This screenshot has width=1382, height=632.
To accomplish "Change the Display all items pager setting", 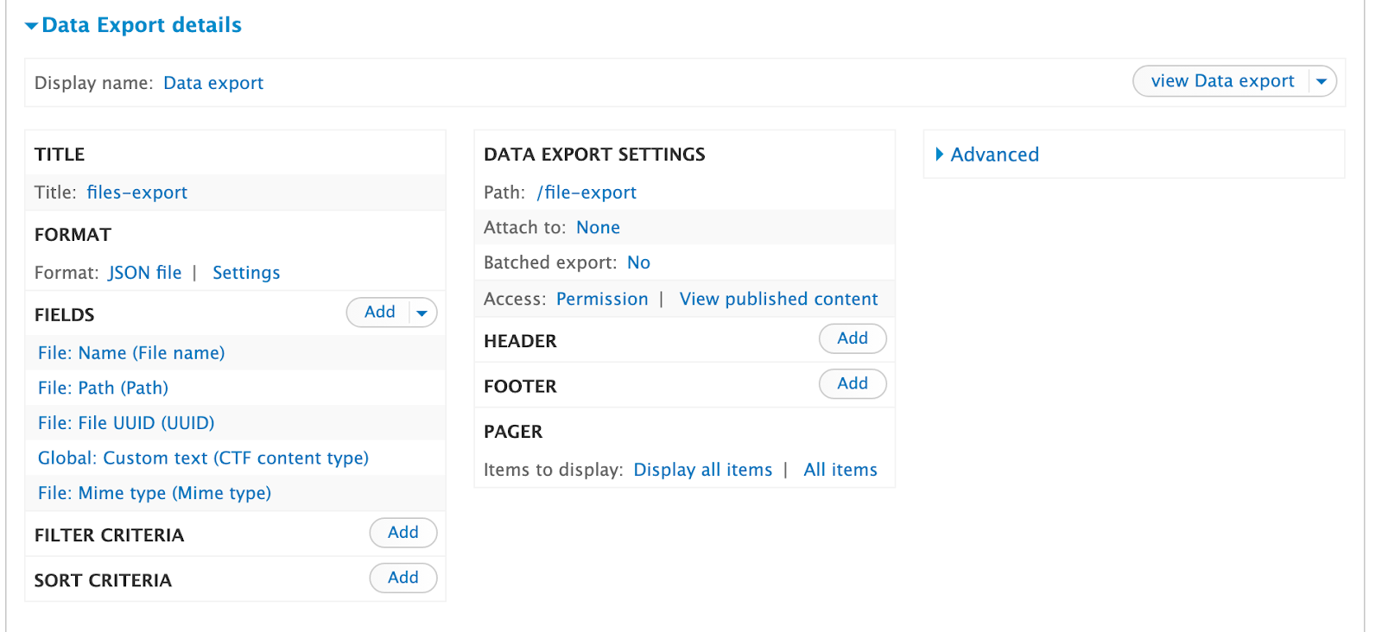I will click(702, 470).
